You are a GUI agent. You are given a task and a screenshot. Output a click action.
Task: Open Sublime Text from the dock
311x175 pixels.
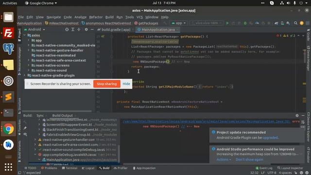tap(8, 97)
